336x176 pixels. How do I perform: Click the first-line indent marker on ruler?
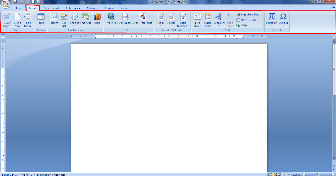click(x=95, y=35)
